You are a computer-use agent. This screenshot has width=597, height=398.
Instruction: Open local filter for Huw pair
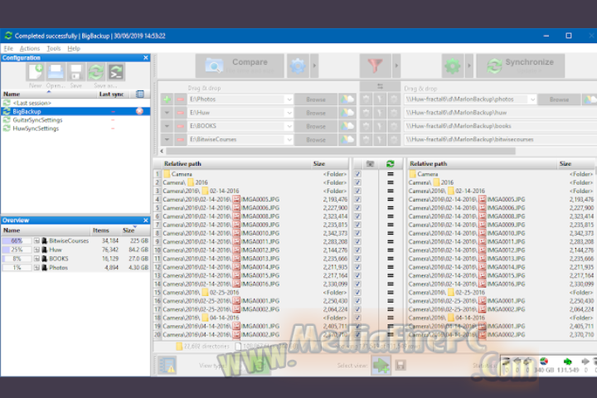(x=380, y=113)
